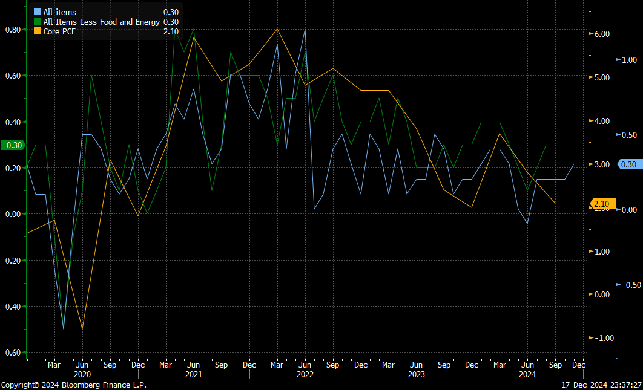643x390 pixels.
Task: Select the All Items Less Food and Energy label
Action: pyautogui.click(x=101, y=22)
